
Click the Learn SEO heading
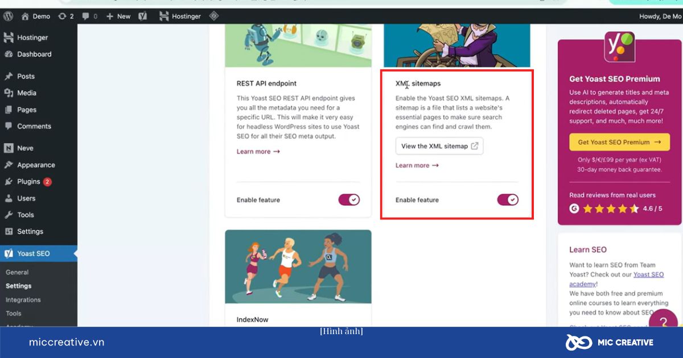pos(588,249)
